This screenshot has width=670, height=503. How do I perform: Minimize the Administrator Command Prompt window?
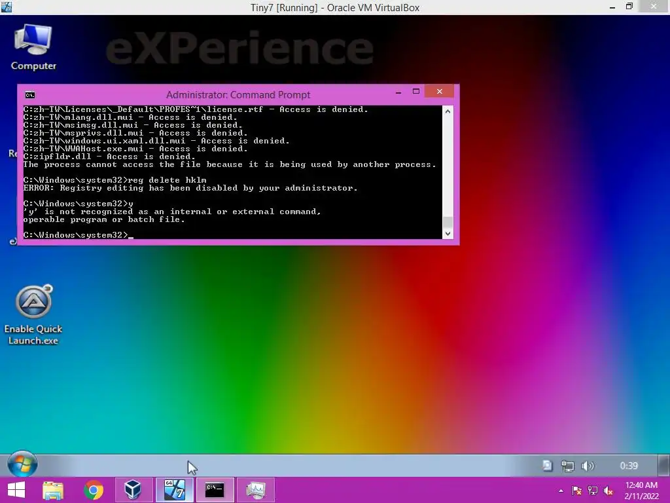pyautogui.click(x=398, y=92)
